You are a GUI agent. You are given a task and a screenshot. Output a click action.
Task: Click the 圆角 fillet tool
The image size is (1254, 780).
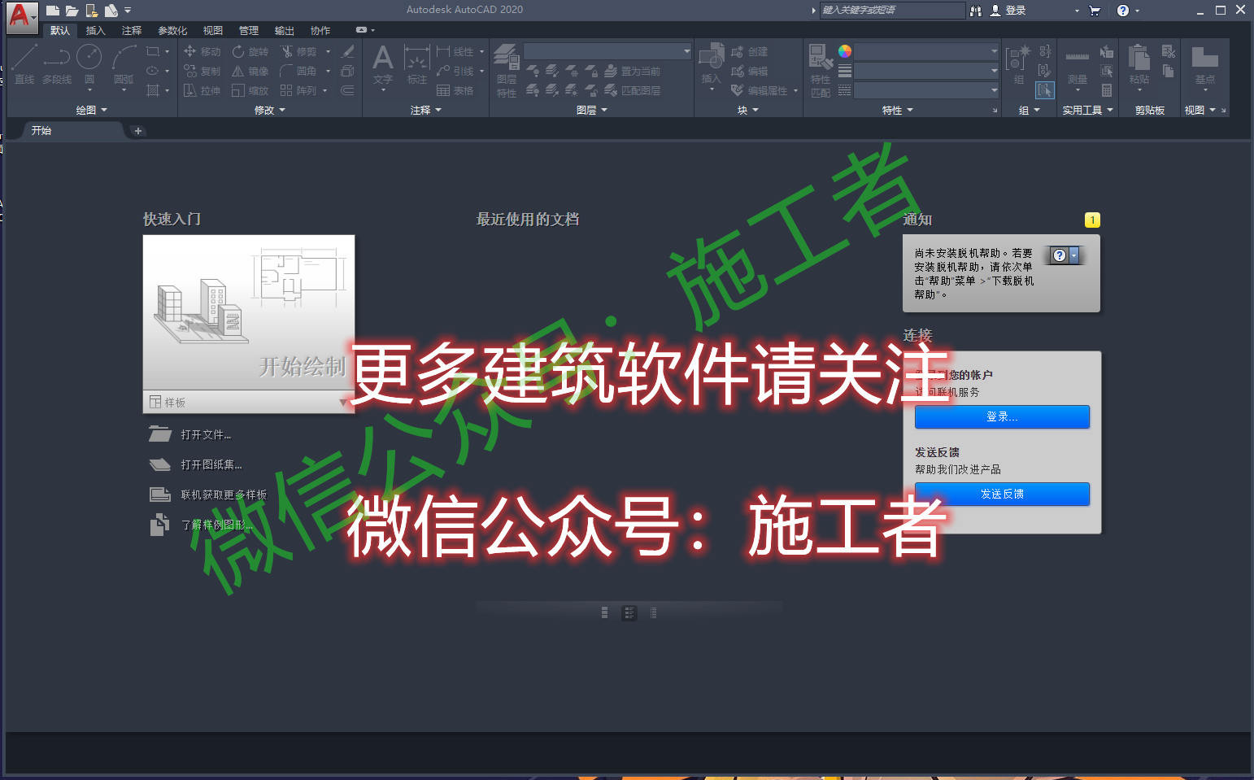coord(298,71)
